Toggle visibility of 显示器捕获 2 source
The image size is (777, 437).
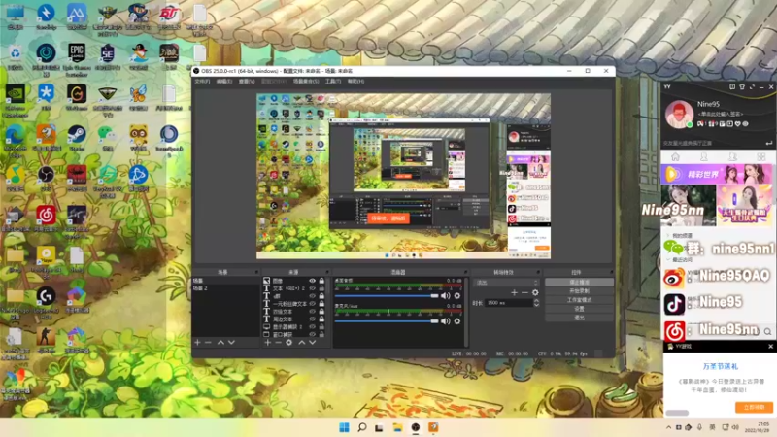tap(312, 327)
